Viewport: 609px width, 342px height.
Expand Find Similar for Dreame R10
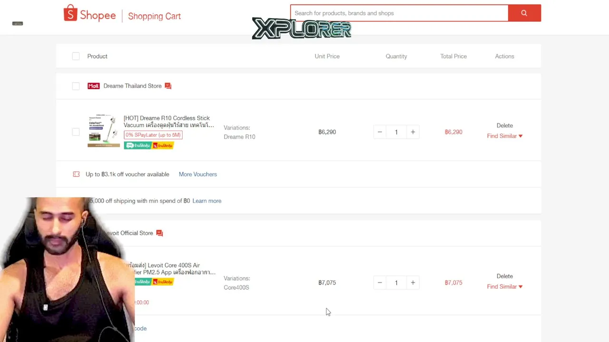(505, 136)
